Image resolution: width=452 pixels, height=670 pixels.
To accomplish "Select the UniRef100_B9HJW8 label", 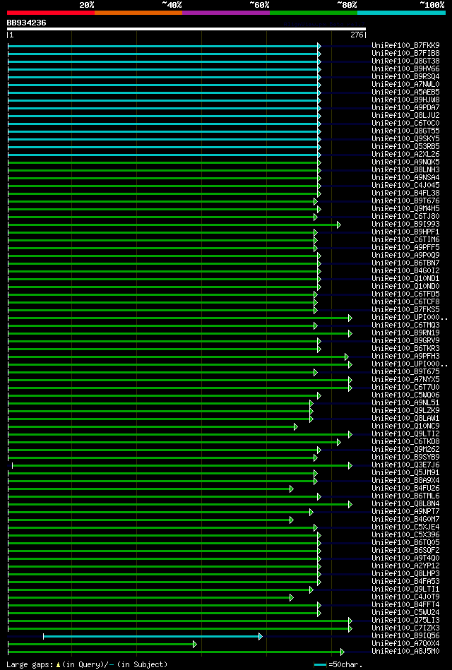I will click(x=405, y=100).
